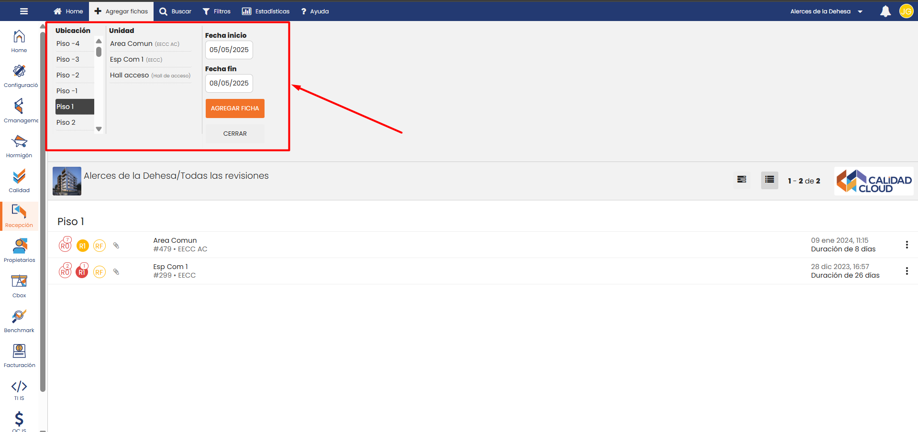Image resolution: width=918 pixels, height=432 pixels.
Task: Switch to grouped rows view
Action: coord(741,180)
